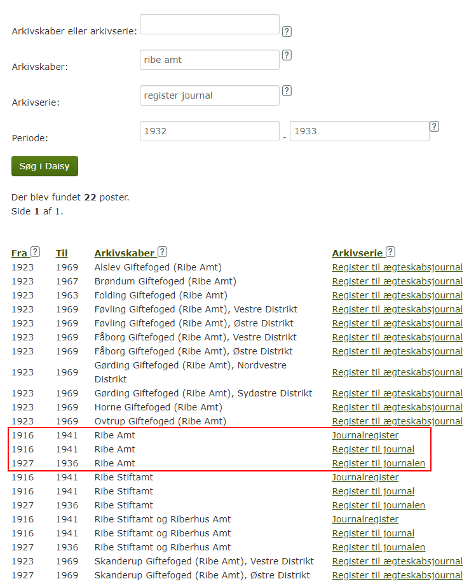This screenshot has width=476, height=586.
Task: Select 'Alslev Giftefoged (Ribe Amt)' text
Action: (x=158, y=268)
